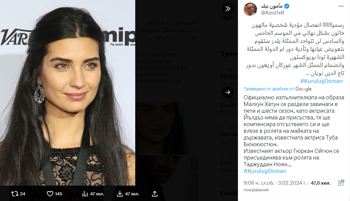This screenshot has width=350, height=201.
Task: Open post activity icon beside view count
Action: click(341, 183)
